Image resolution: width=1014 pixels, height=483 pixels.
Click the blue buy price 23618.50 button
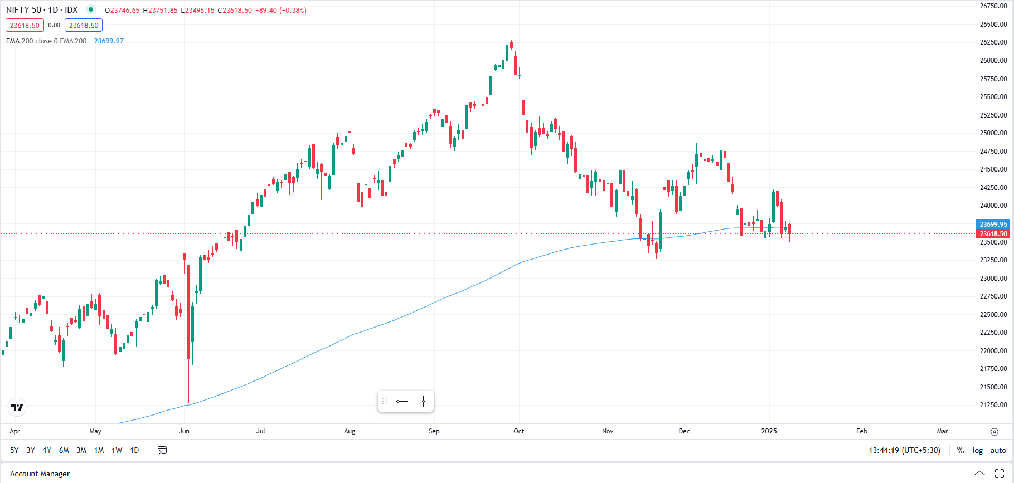84,25
